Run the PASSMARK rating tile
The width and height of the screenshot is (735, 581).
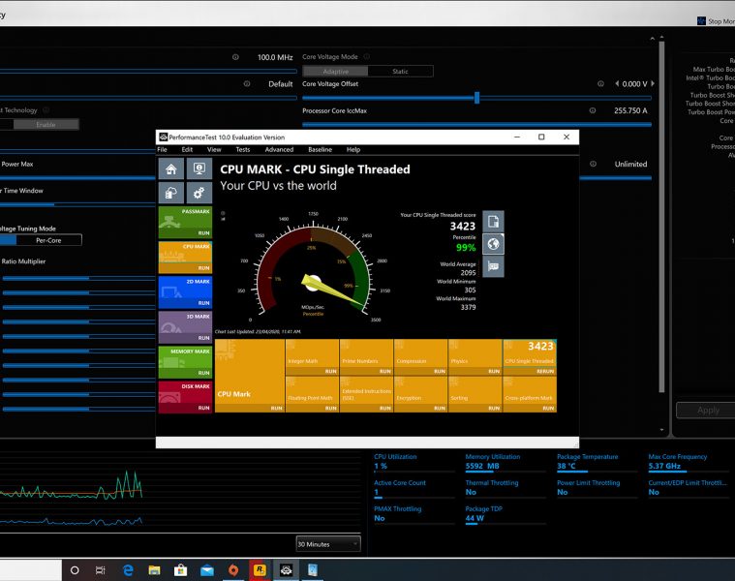(x=185, y=222)
